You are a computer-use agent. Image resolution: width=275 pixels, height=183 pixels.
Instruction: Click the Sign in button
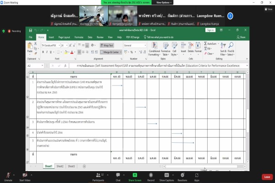210,30
